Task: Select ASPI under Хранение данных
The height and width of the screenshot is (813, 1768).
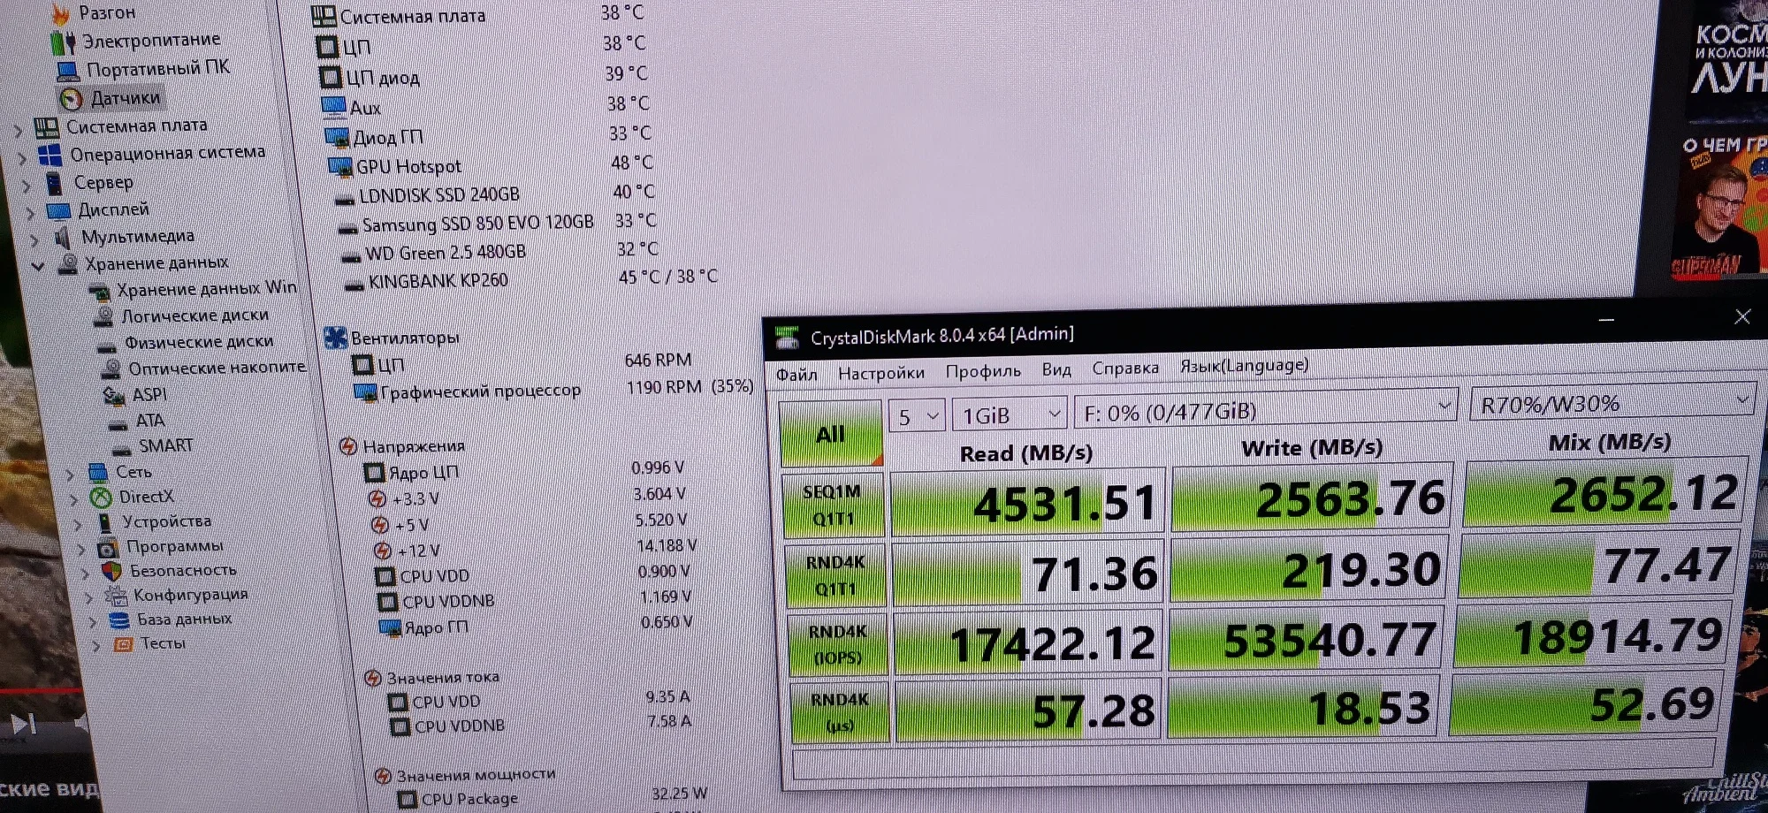Action: [x=149, y=394]
